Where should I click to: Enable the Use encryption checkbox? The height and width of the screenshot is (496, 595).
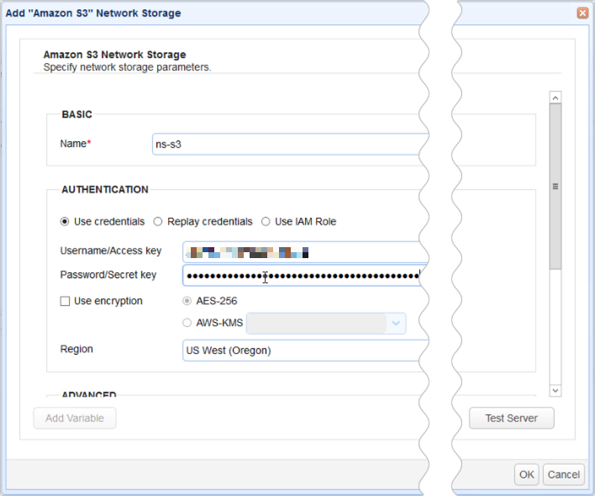click(65, 301)
